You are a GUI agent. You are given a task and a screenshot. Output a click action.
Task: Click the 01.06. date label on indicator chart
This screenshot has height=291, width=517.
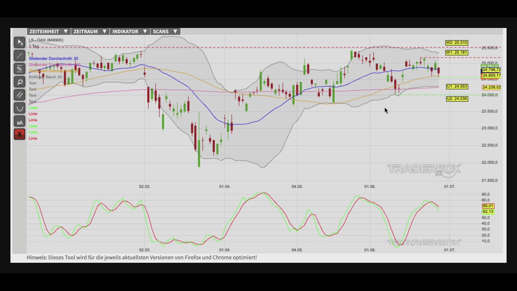click(370, 250)
